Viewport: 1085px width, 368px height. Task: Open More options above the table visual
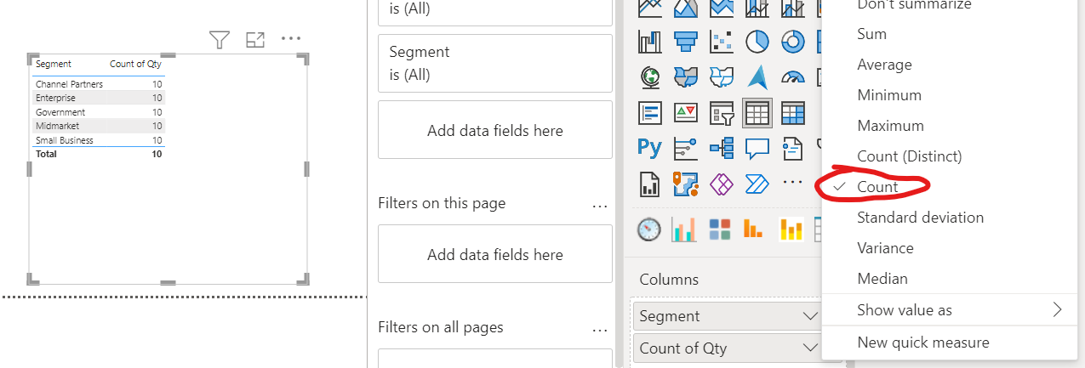[291, 38]
